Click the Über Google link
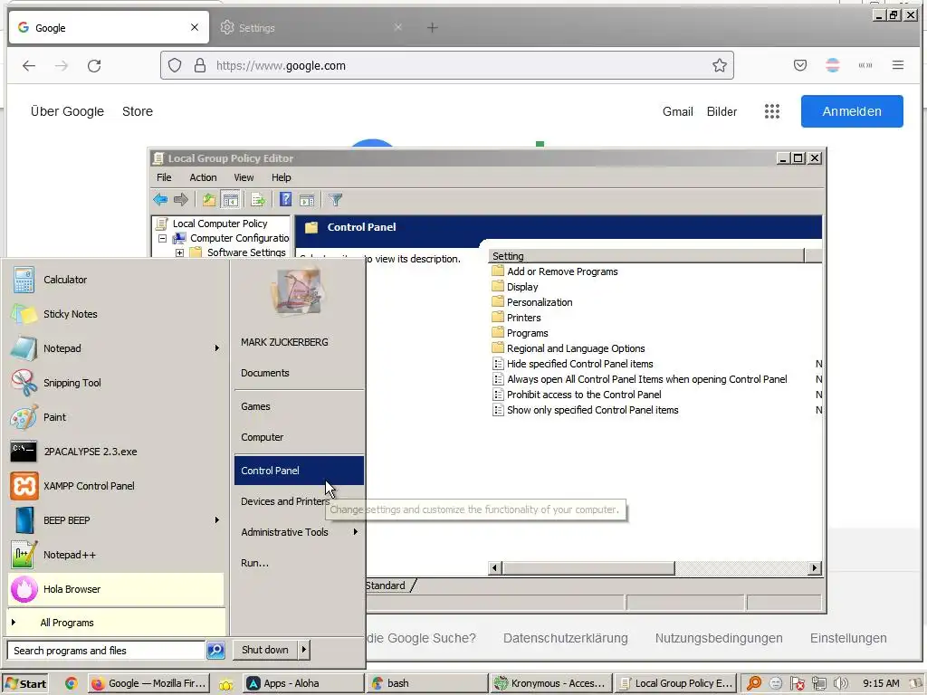The height and width of the screenshot is (695, 927). [x=67, y=111]
